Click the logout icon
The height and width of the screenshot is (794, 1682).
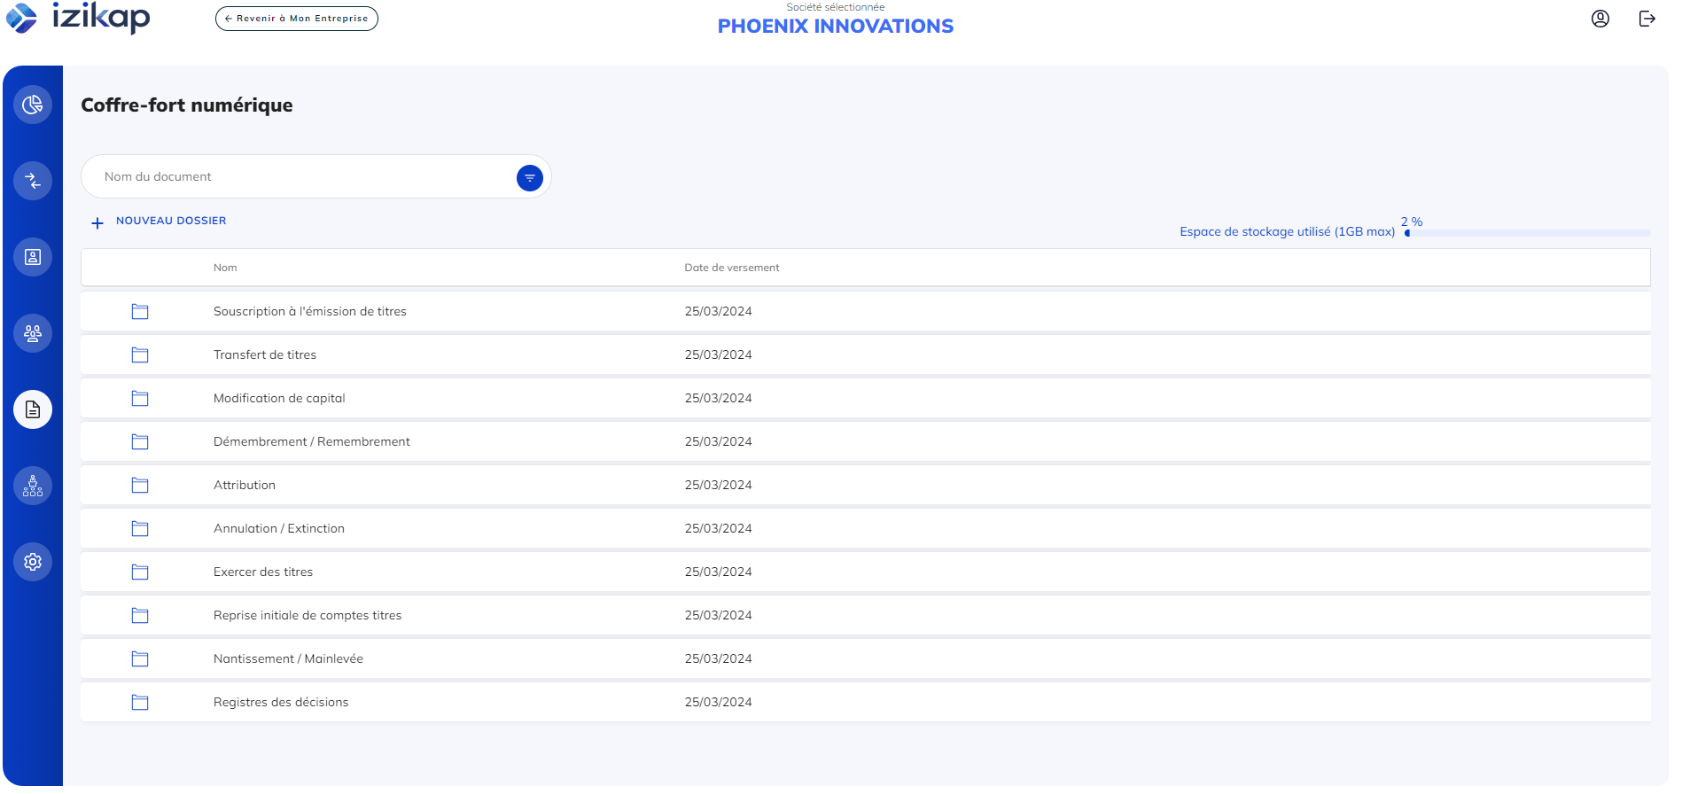[1647, 19]
